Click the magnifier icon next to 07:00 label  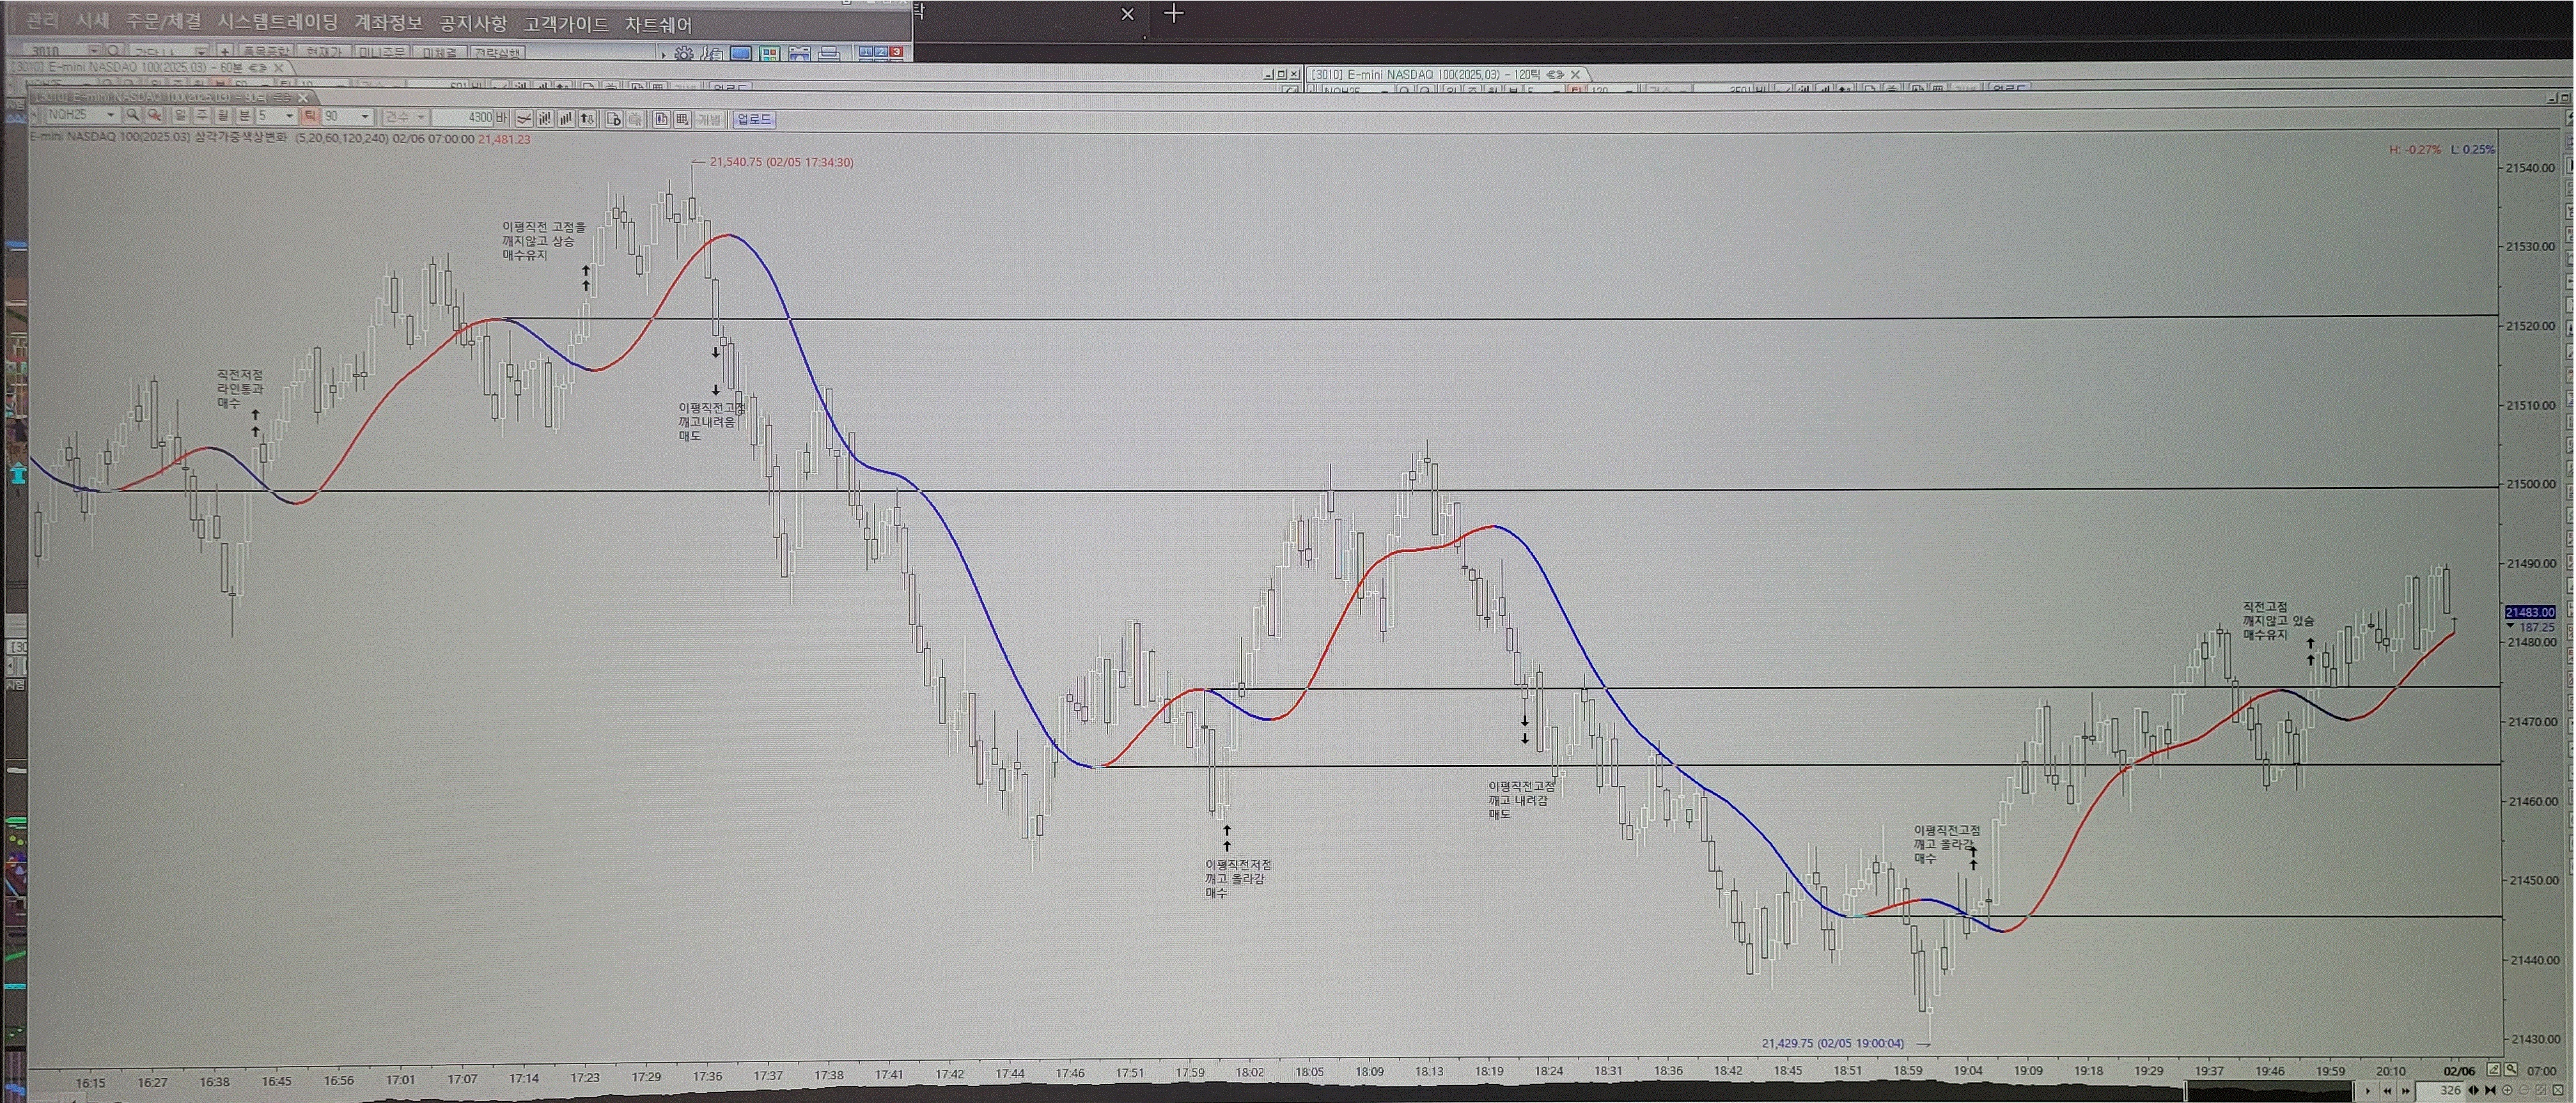pos(2511,1069)
